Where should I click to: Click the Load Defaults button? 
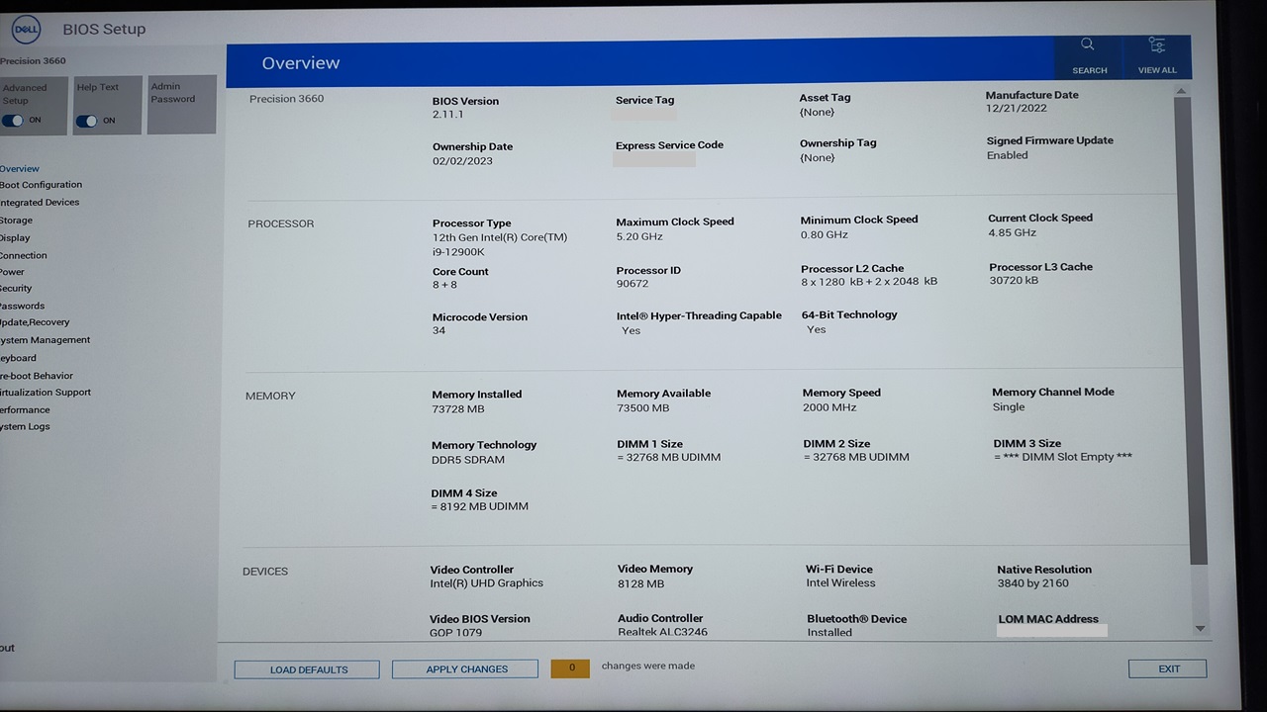(306, 669)
